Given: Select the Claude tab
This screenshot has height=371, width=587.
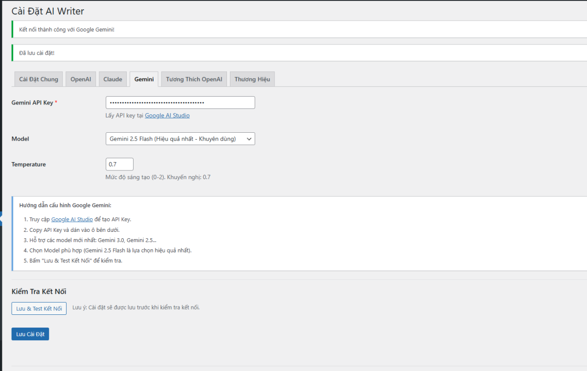Looking at the screenshot, I should click(113, 79).
